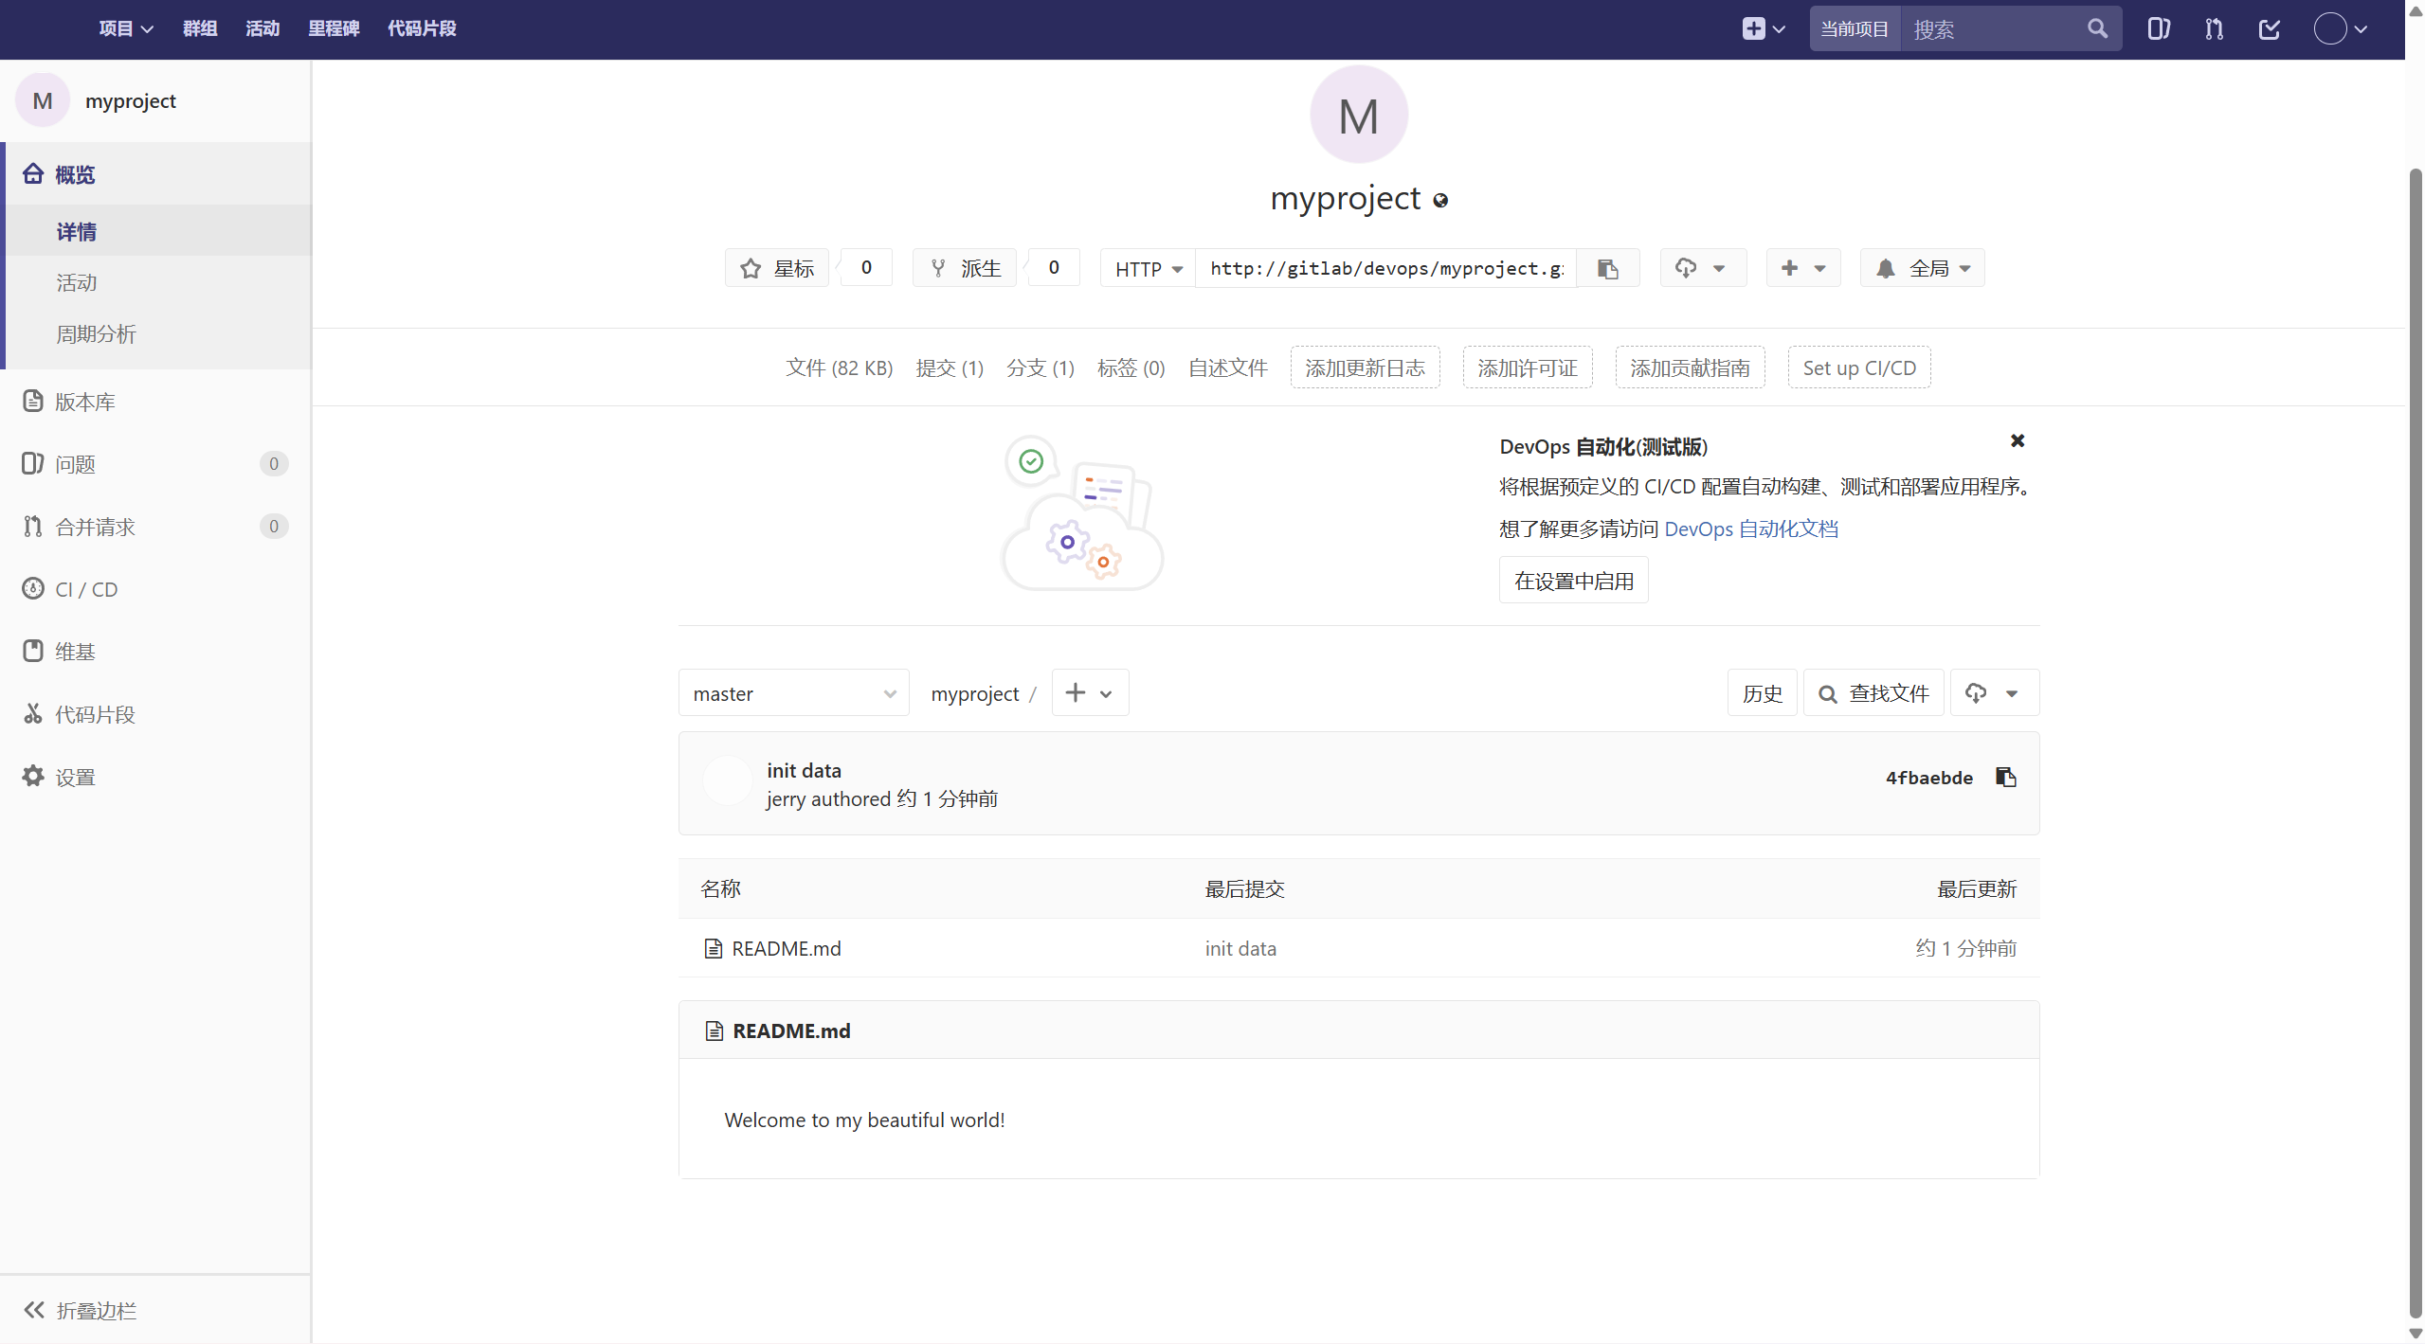Click commit hash 4fbaebde
This screenshot has width=2425, height=1344.
click(1928, 778)
